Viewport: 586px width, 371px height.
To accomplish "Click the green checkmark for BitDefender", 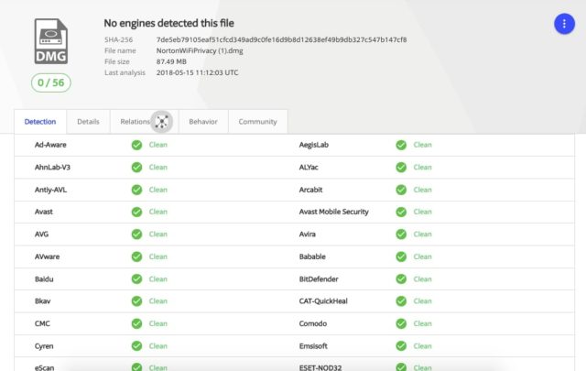I will point(401,279).
